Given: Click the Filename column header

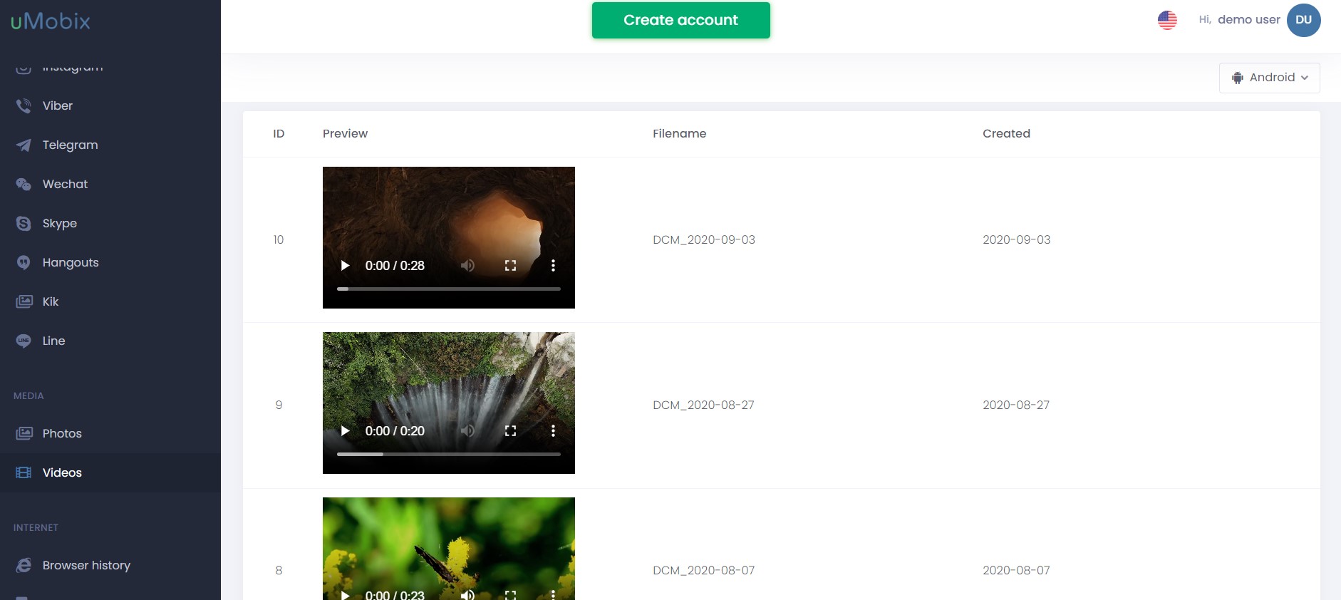Looking at the screenshot, I should click(679, 133).
